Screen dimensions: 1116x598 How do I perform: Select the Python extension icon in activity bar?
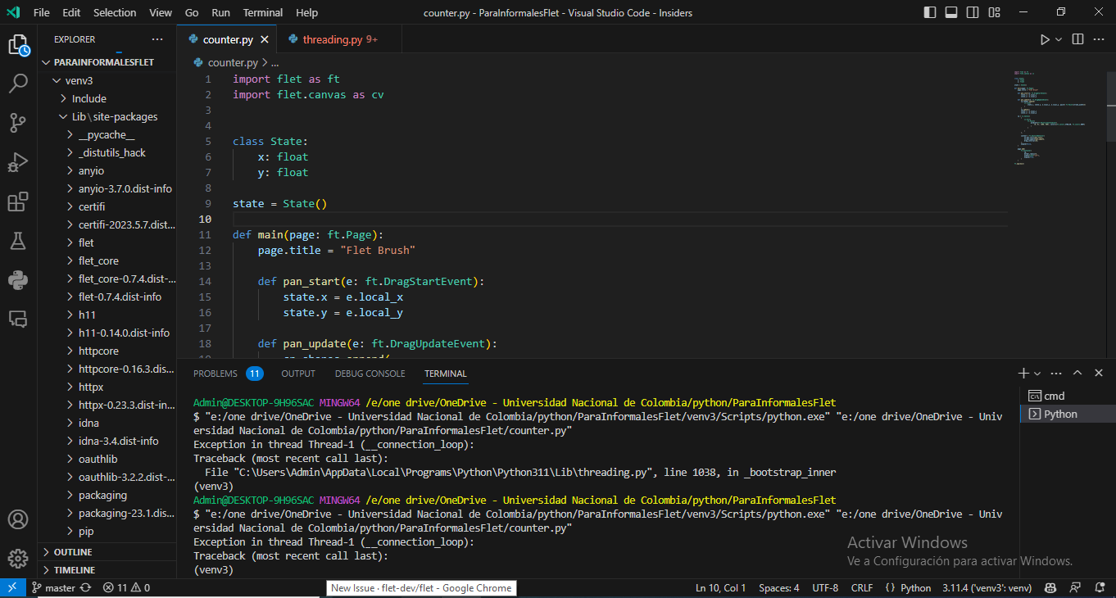[18, 279]
